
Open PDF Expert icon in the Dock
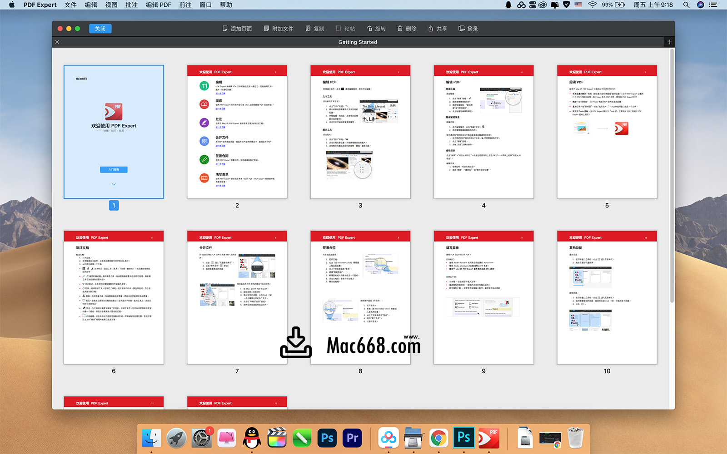tap(489, 438)
